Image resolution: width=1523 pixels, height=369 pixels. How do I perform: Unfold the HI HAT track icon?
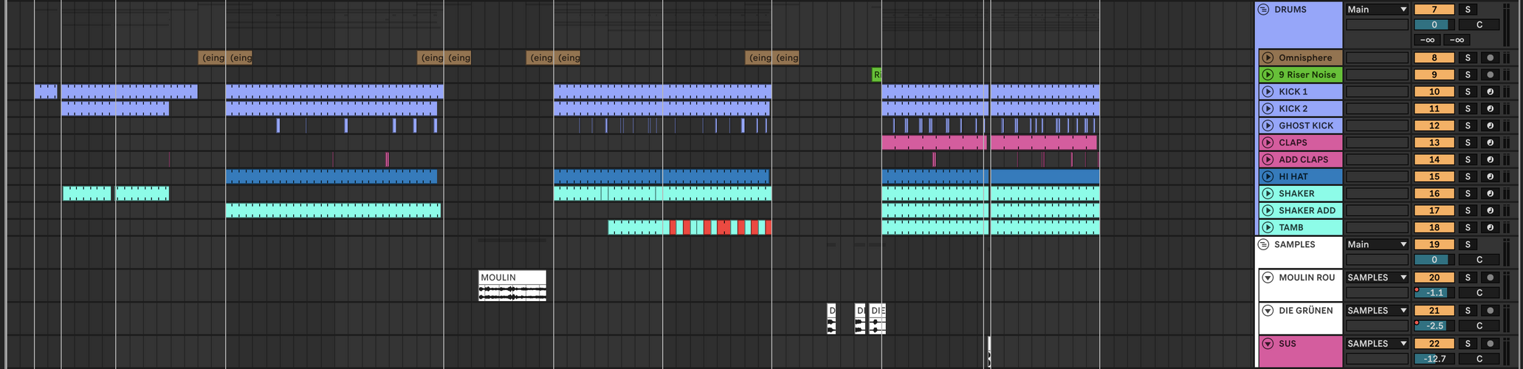click(x=1268, y=176)
